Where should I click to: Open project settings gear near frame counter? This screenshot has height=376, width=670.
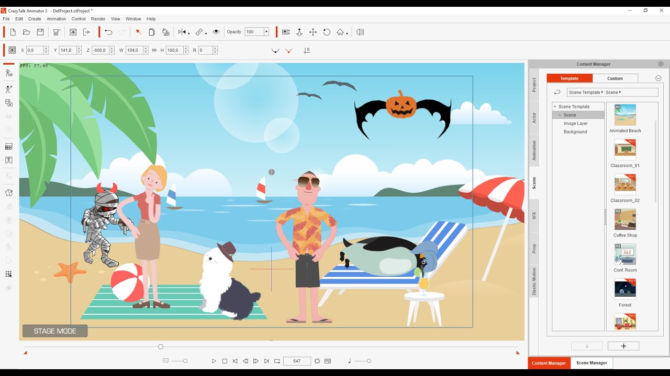pos(317,361)
